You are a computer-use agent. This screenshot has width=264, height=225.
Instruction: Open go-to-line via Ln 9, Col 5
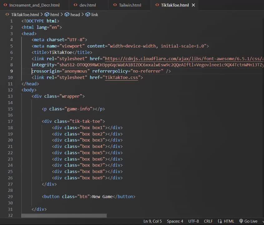click(x=153, y=221)
